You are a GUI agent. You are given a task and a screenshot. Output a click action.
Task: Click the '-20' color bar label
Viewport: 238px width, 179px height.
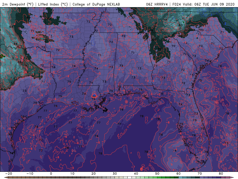tap(9, 174)
